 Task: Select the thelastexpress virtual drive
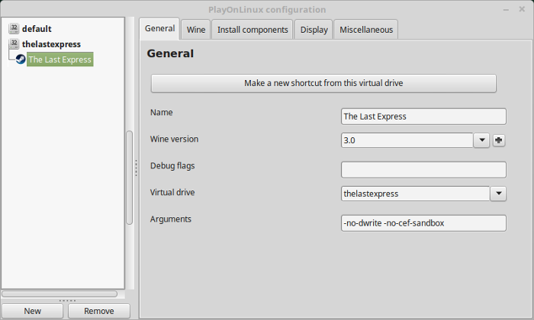[51, 44]
